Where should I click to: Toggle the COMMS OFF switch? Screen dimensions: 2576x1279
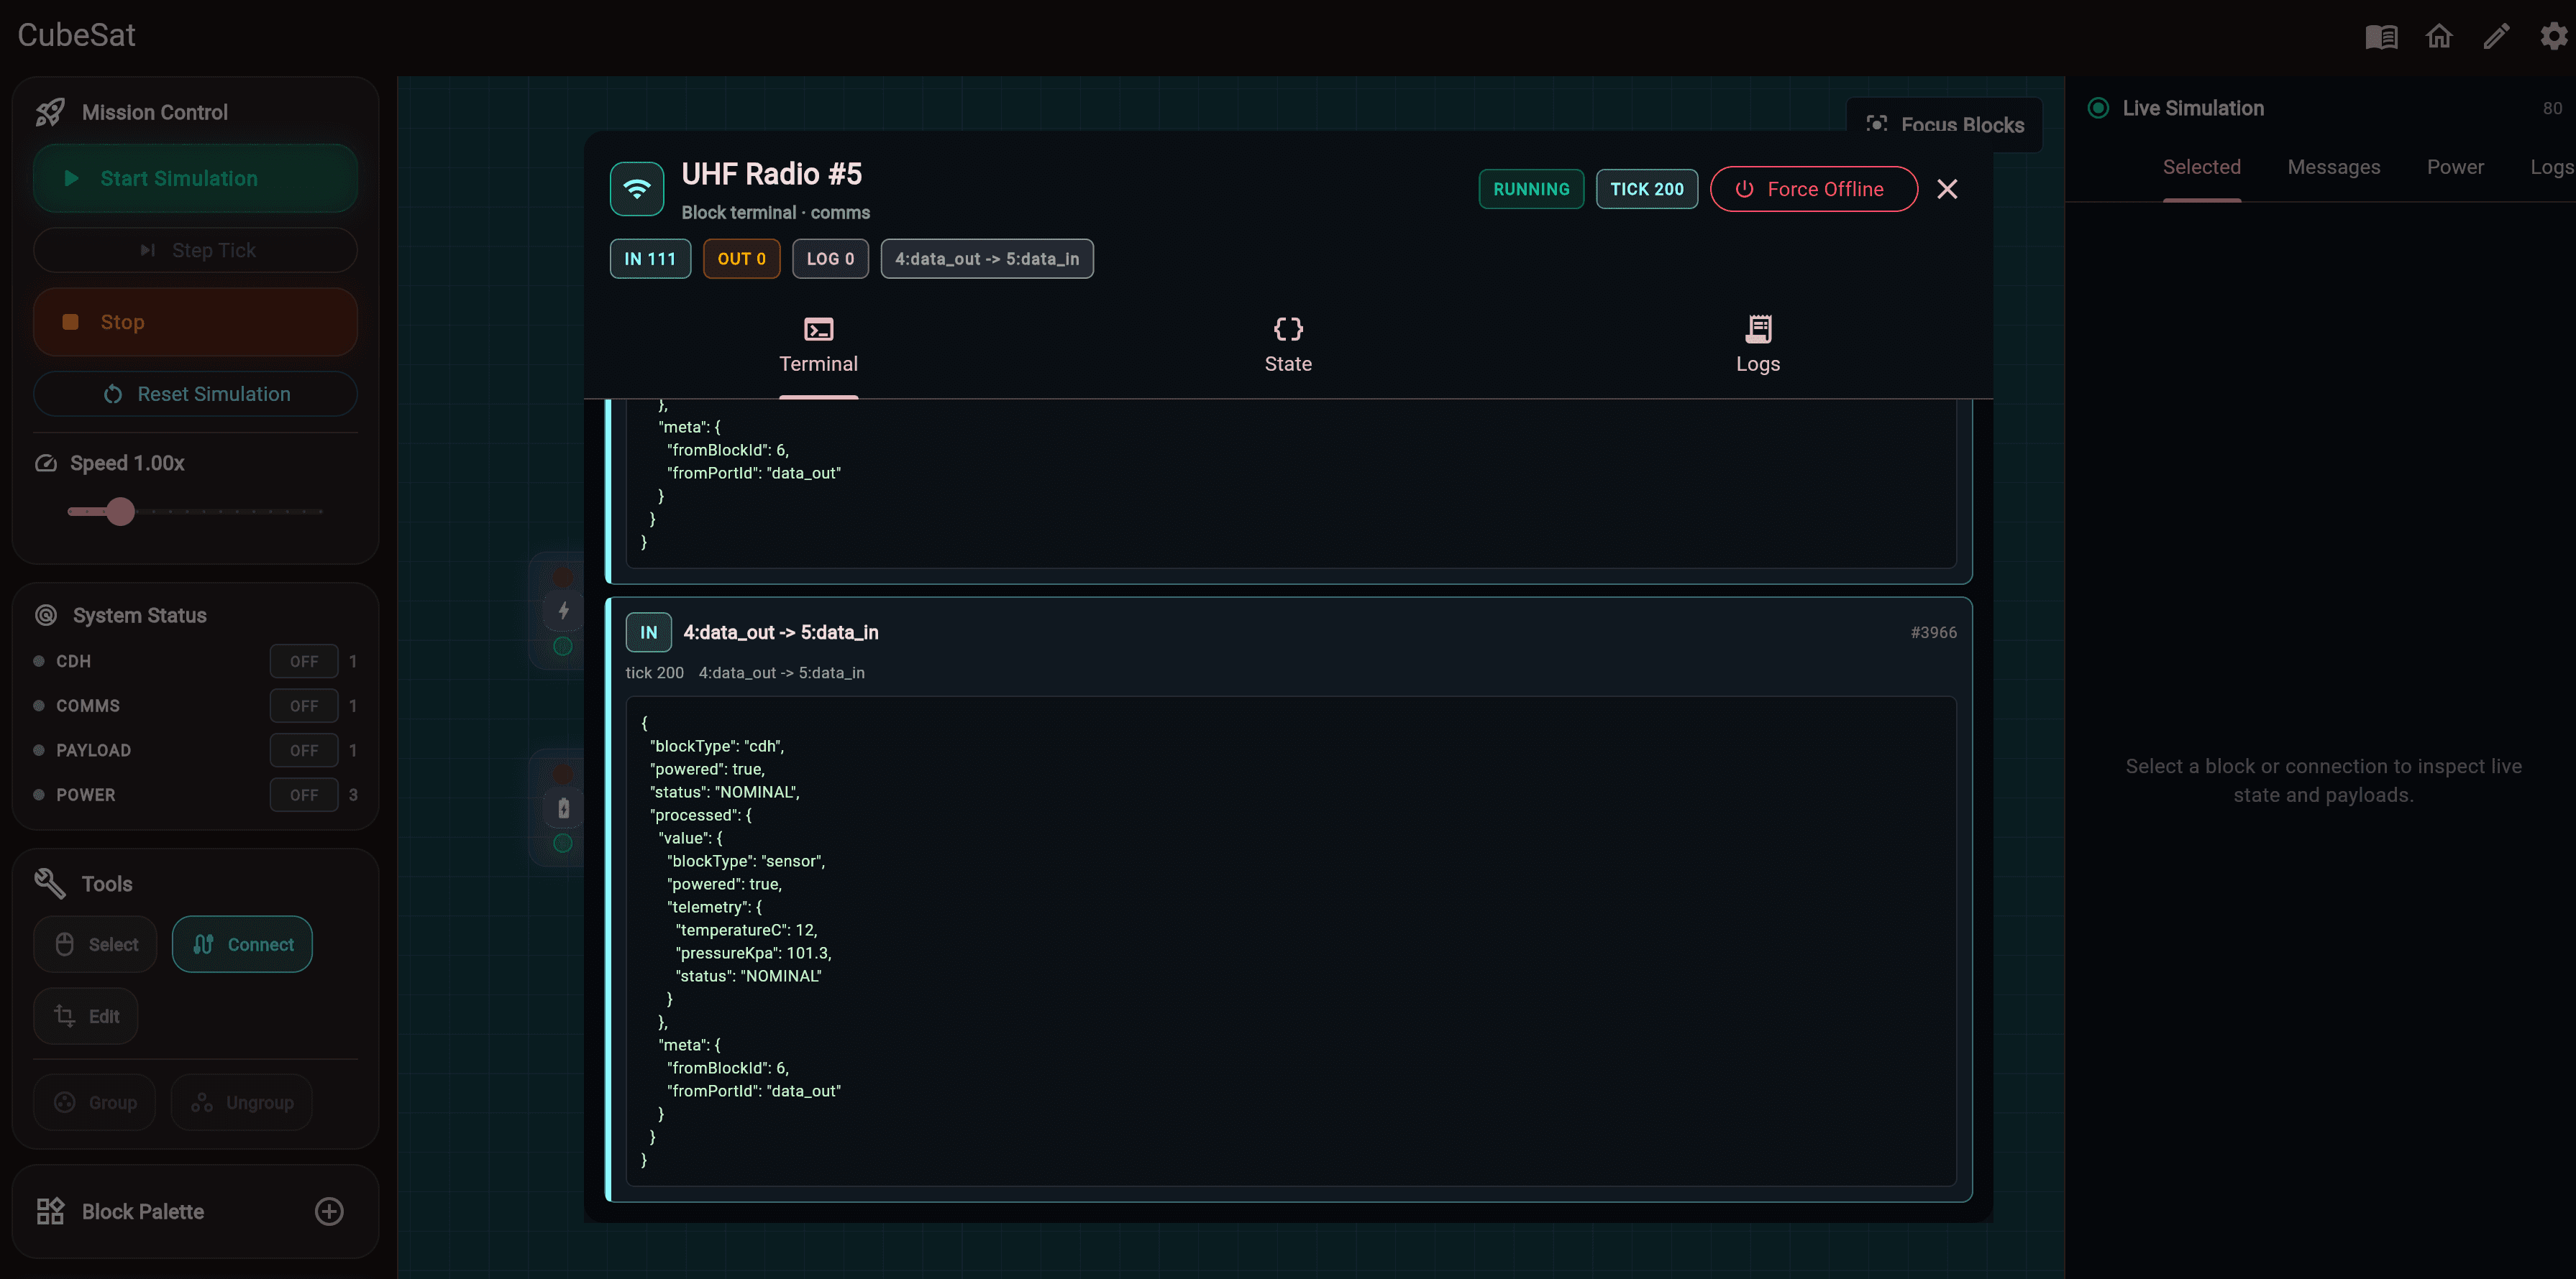[x=304, y=706]
